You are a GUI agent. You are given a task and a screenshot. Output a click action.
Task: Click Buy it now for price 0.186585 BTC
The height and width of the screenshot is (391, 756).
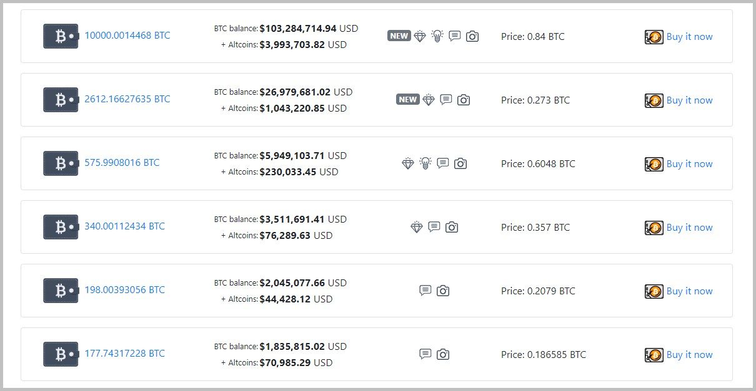point(689,355)
